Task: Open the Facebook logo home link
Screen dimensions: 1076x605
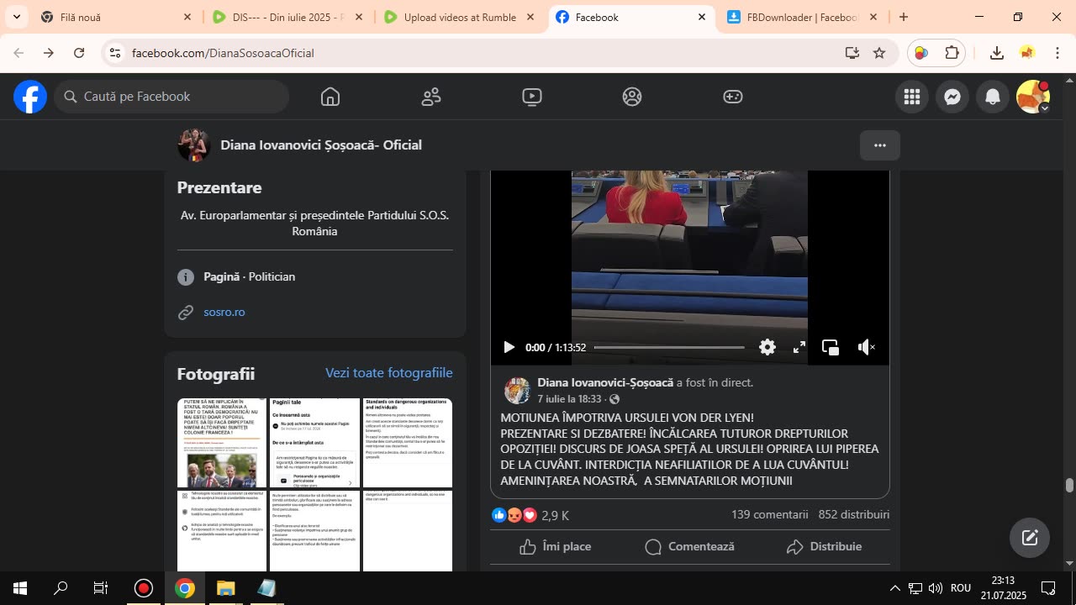Action: tap(30, 97)
